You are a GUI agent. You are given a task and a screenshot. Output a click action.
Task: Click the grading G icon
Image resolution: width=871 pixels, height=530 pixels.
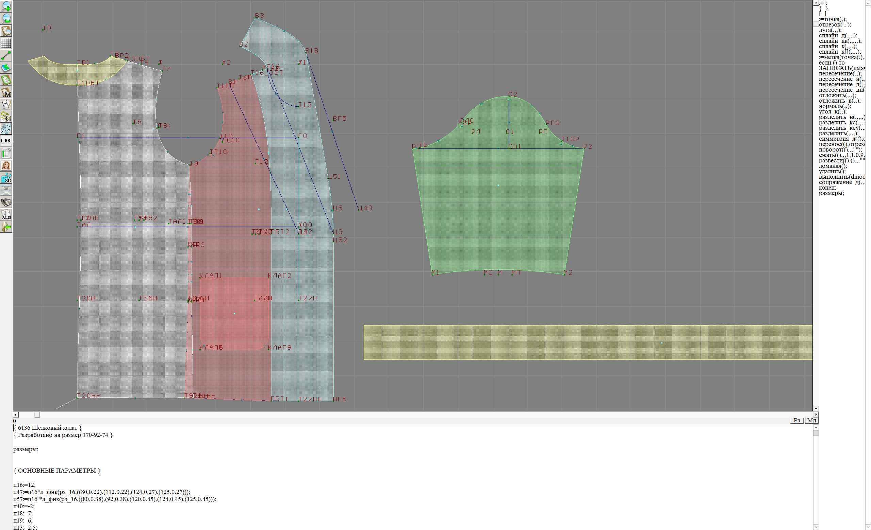(x=6, y=117)
